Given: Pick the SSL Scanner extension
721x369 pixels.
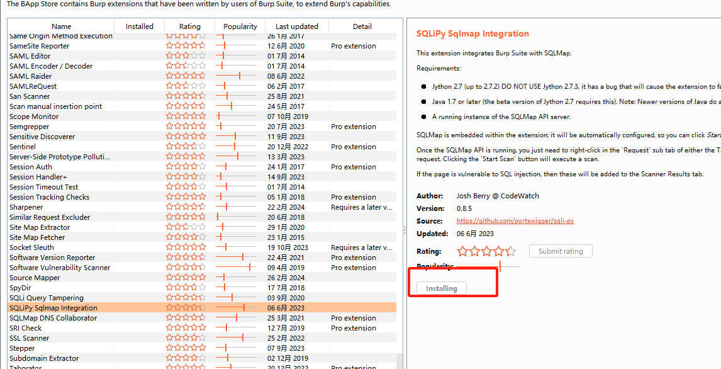Looking at the screenshot, I should (203, 338).
